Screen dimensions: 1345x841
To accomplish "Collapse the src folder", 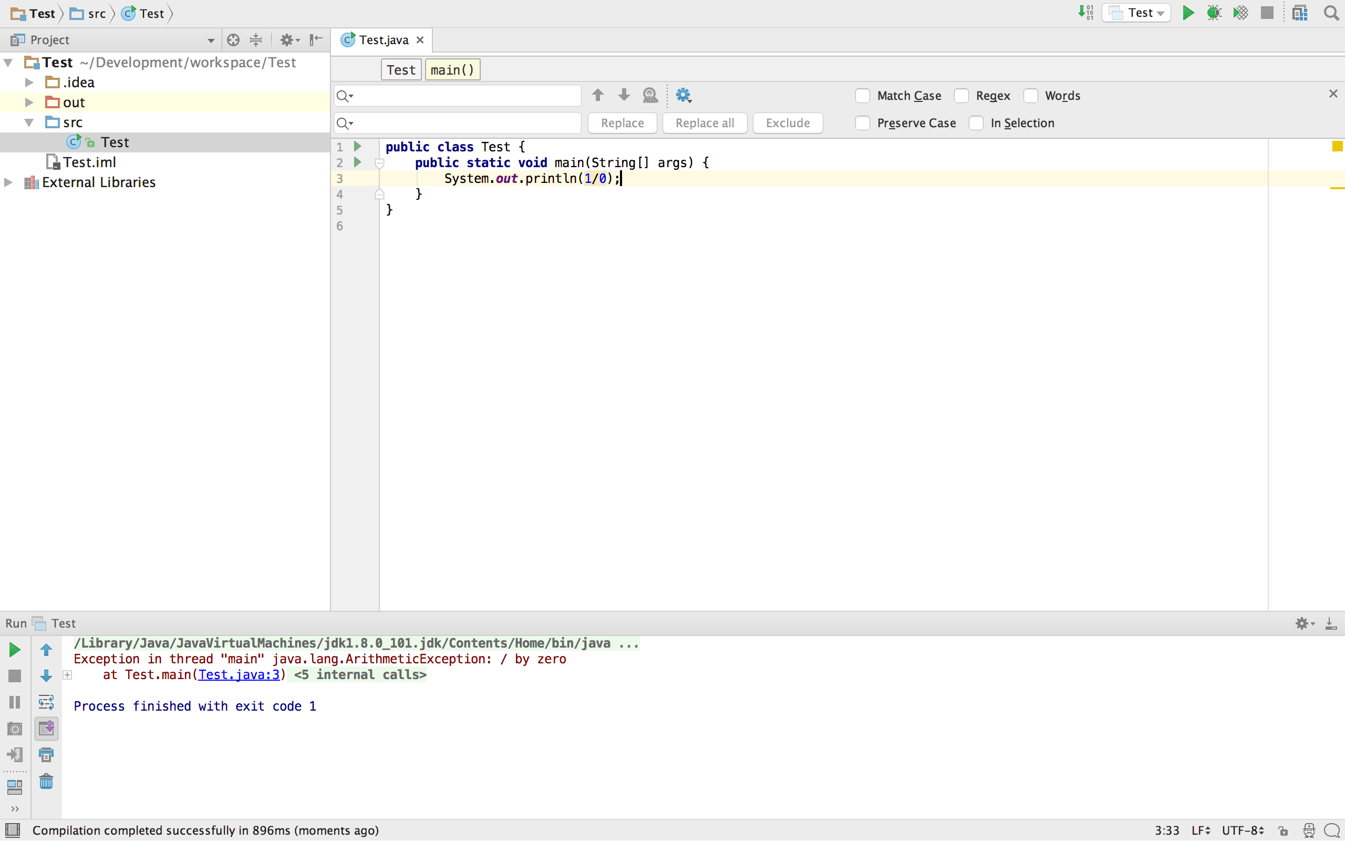I will coord(29,122).
